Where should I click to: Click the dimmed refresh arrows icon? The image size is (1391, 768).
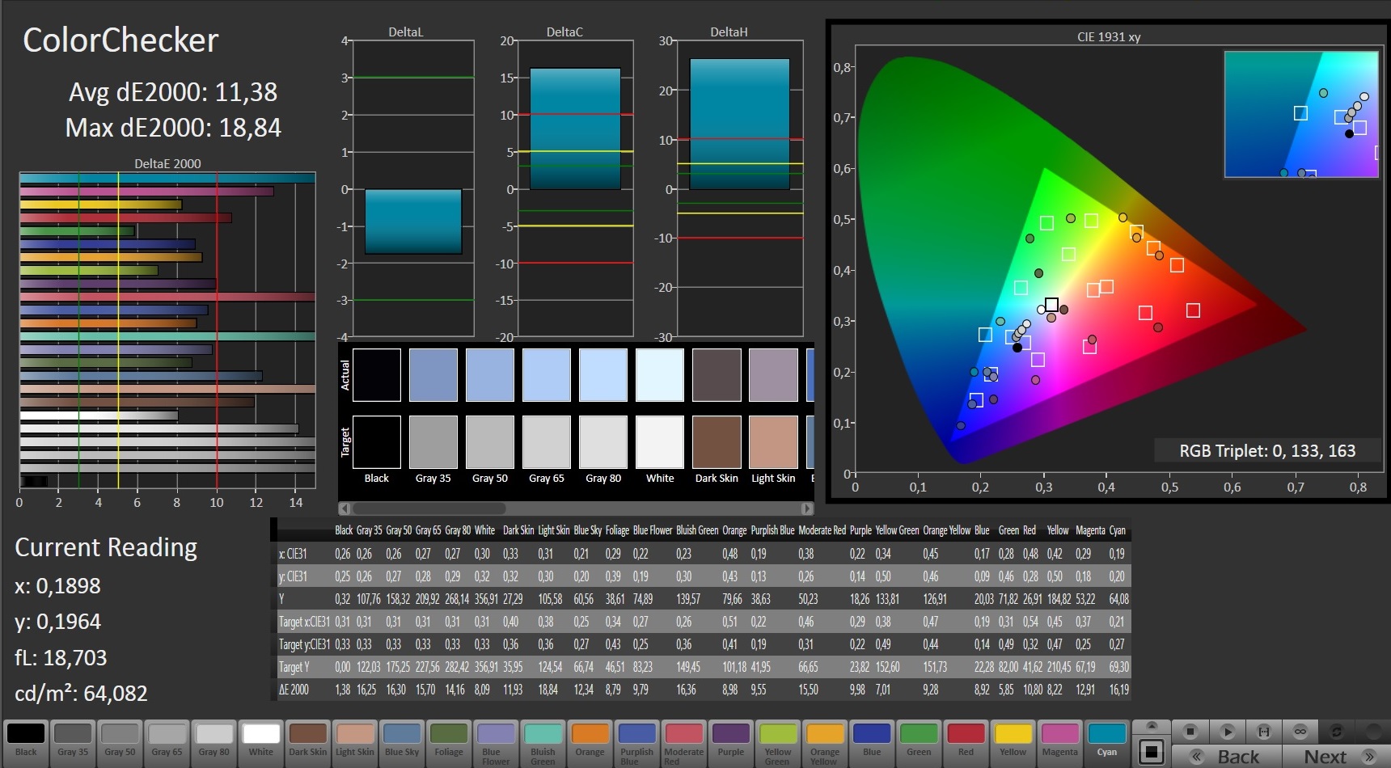coord(1337,732)
